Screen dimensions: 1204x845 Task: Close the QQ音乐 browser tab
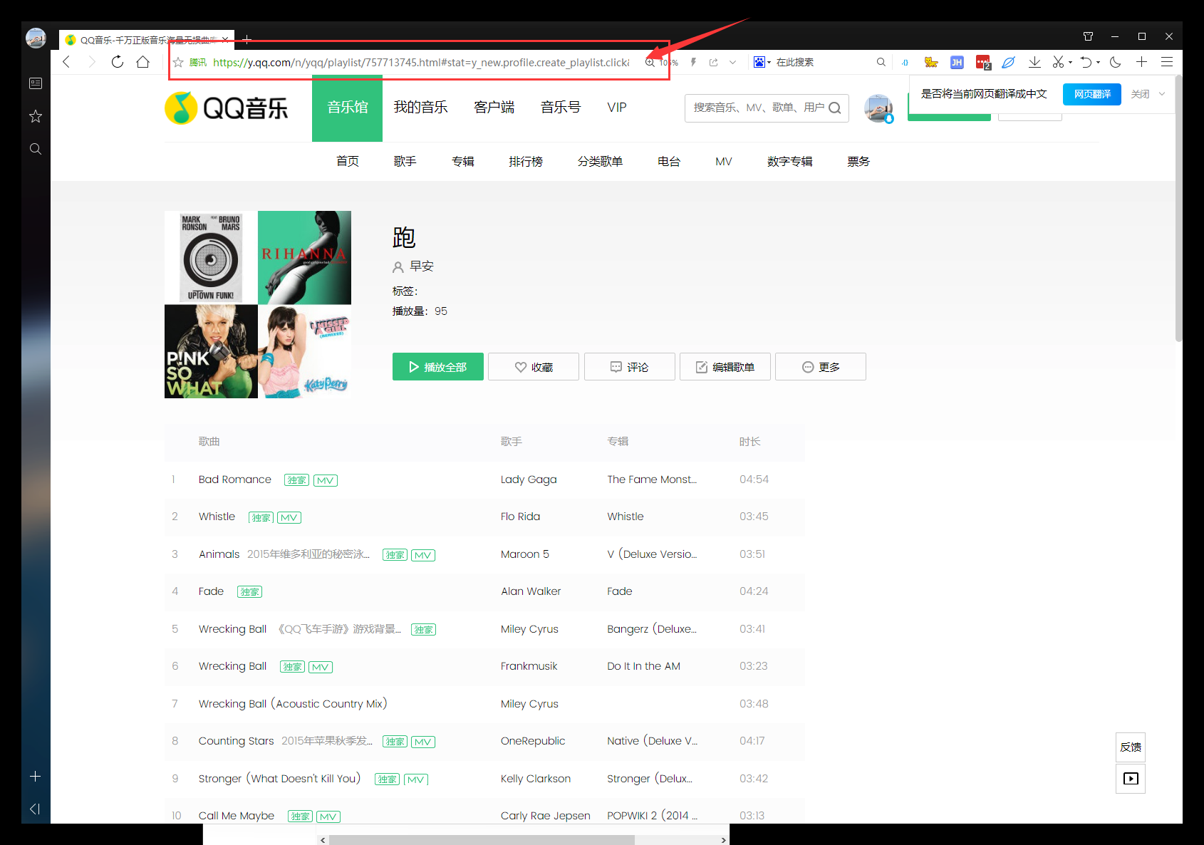pyautogui.click(x=225, y=40)
